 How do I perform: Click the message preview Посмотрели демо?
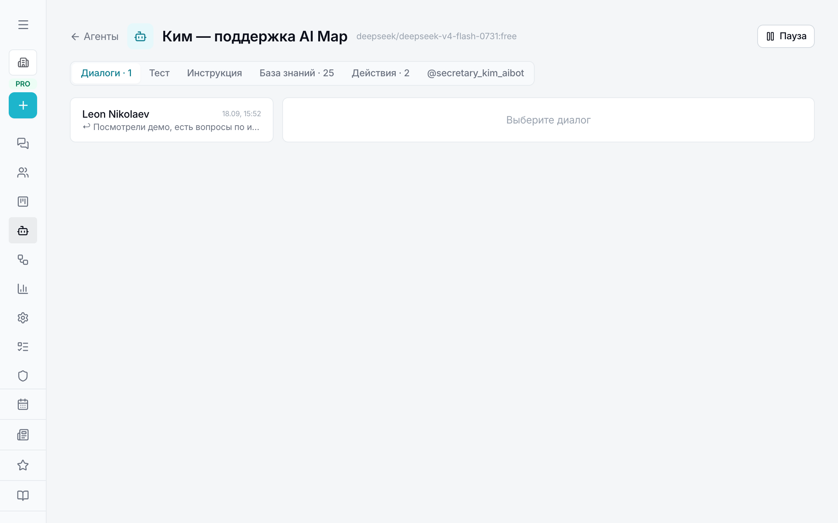[171, 127]
